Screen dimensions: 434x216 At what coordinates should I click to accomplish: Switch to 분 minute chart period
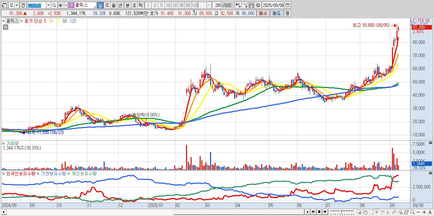click(x=127, y=5)
